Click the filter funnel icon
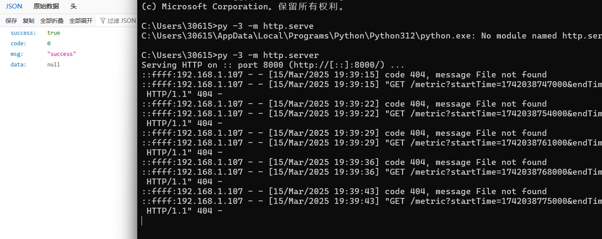The width and height of the screenshot is (602, 239). (103, 21)
